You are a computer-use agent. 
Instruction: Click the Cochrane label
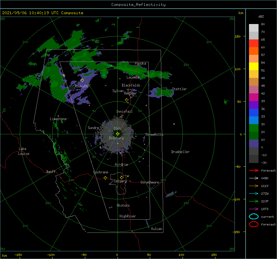(x=101, y=172)
